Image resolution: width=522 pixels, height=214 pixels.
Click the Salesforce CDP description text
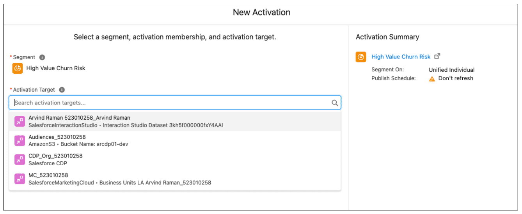[x=48, y=163]
